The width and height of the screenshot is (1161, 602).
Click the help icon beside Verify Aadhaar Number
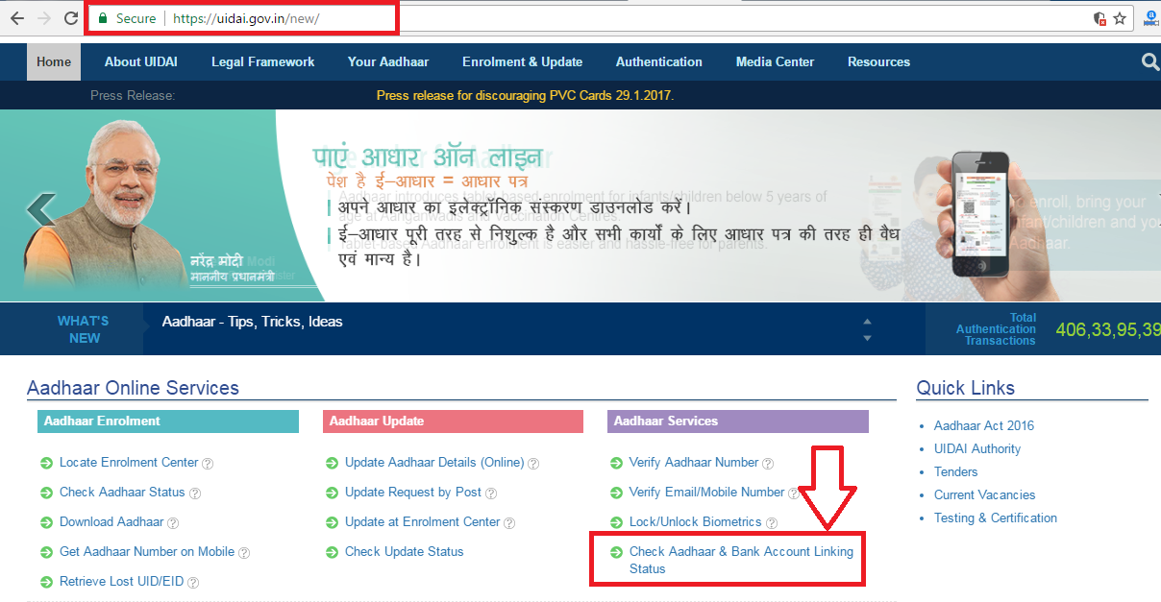767,463
